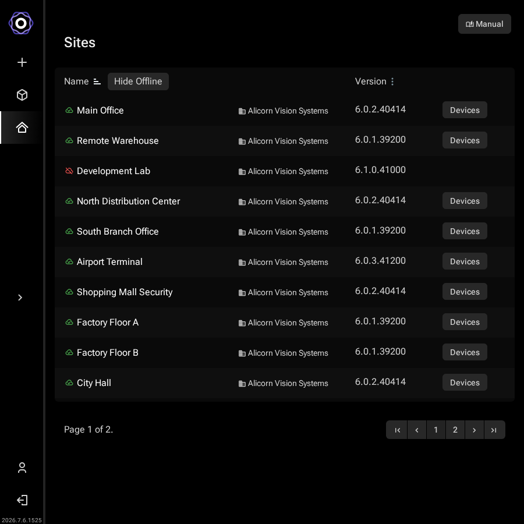Go to first page of sites
The width and height of the screenshot is (524, 524).
coord(397,430)
